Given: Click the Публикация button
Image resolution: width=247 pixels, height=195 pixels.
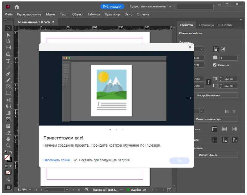Looking at the screenshot, I should (112, 6).
